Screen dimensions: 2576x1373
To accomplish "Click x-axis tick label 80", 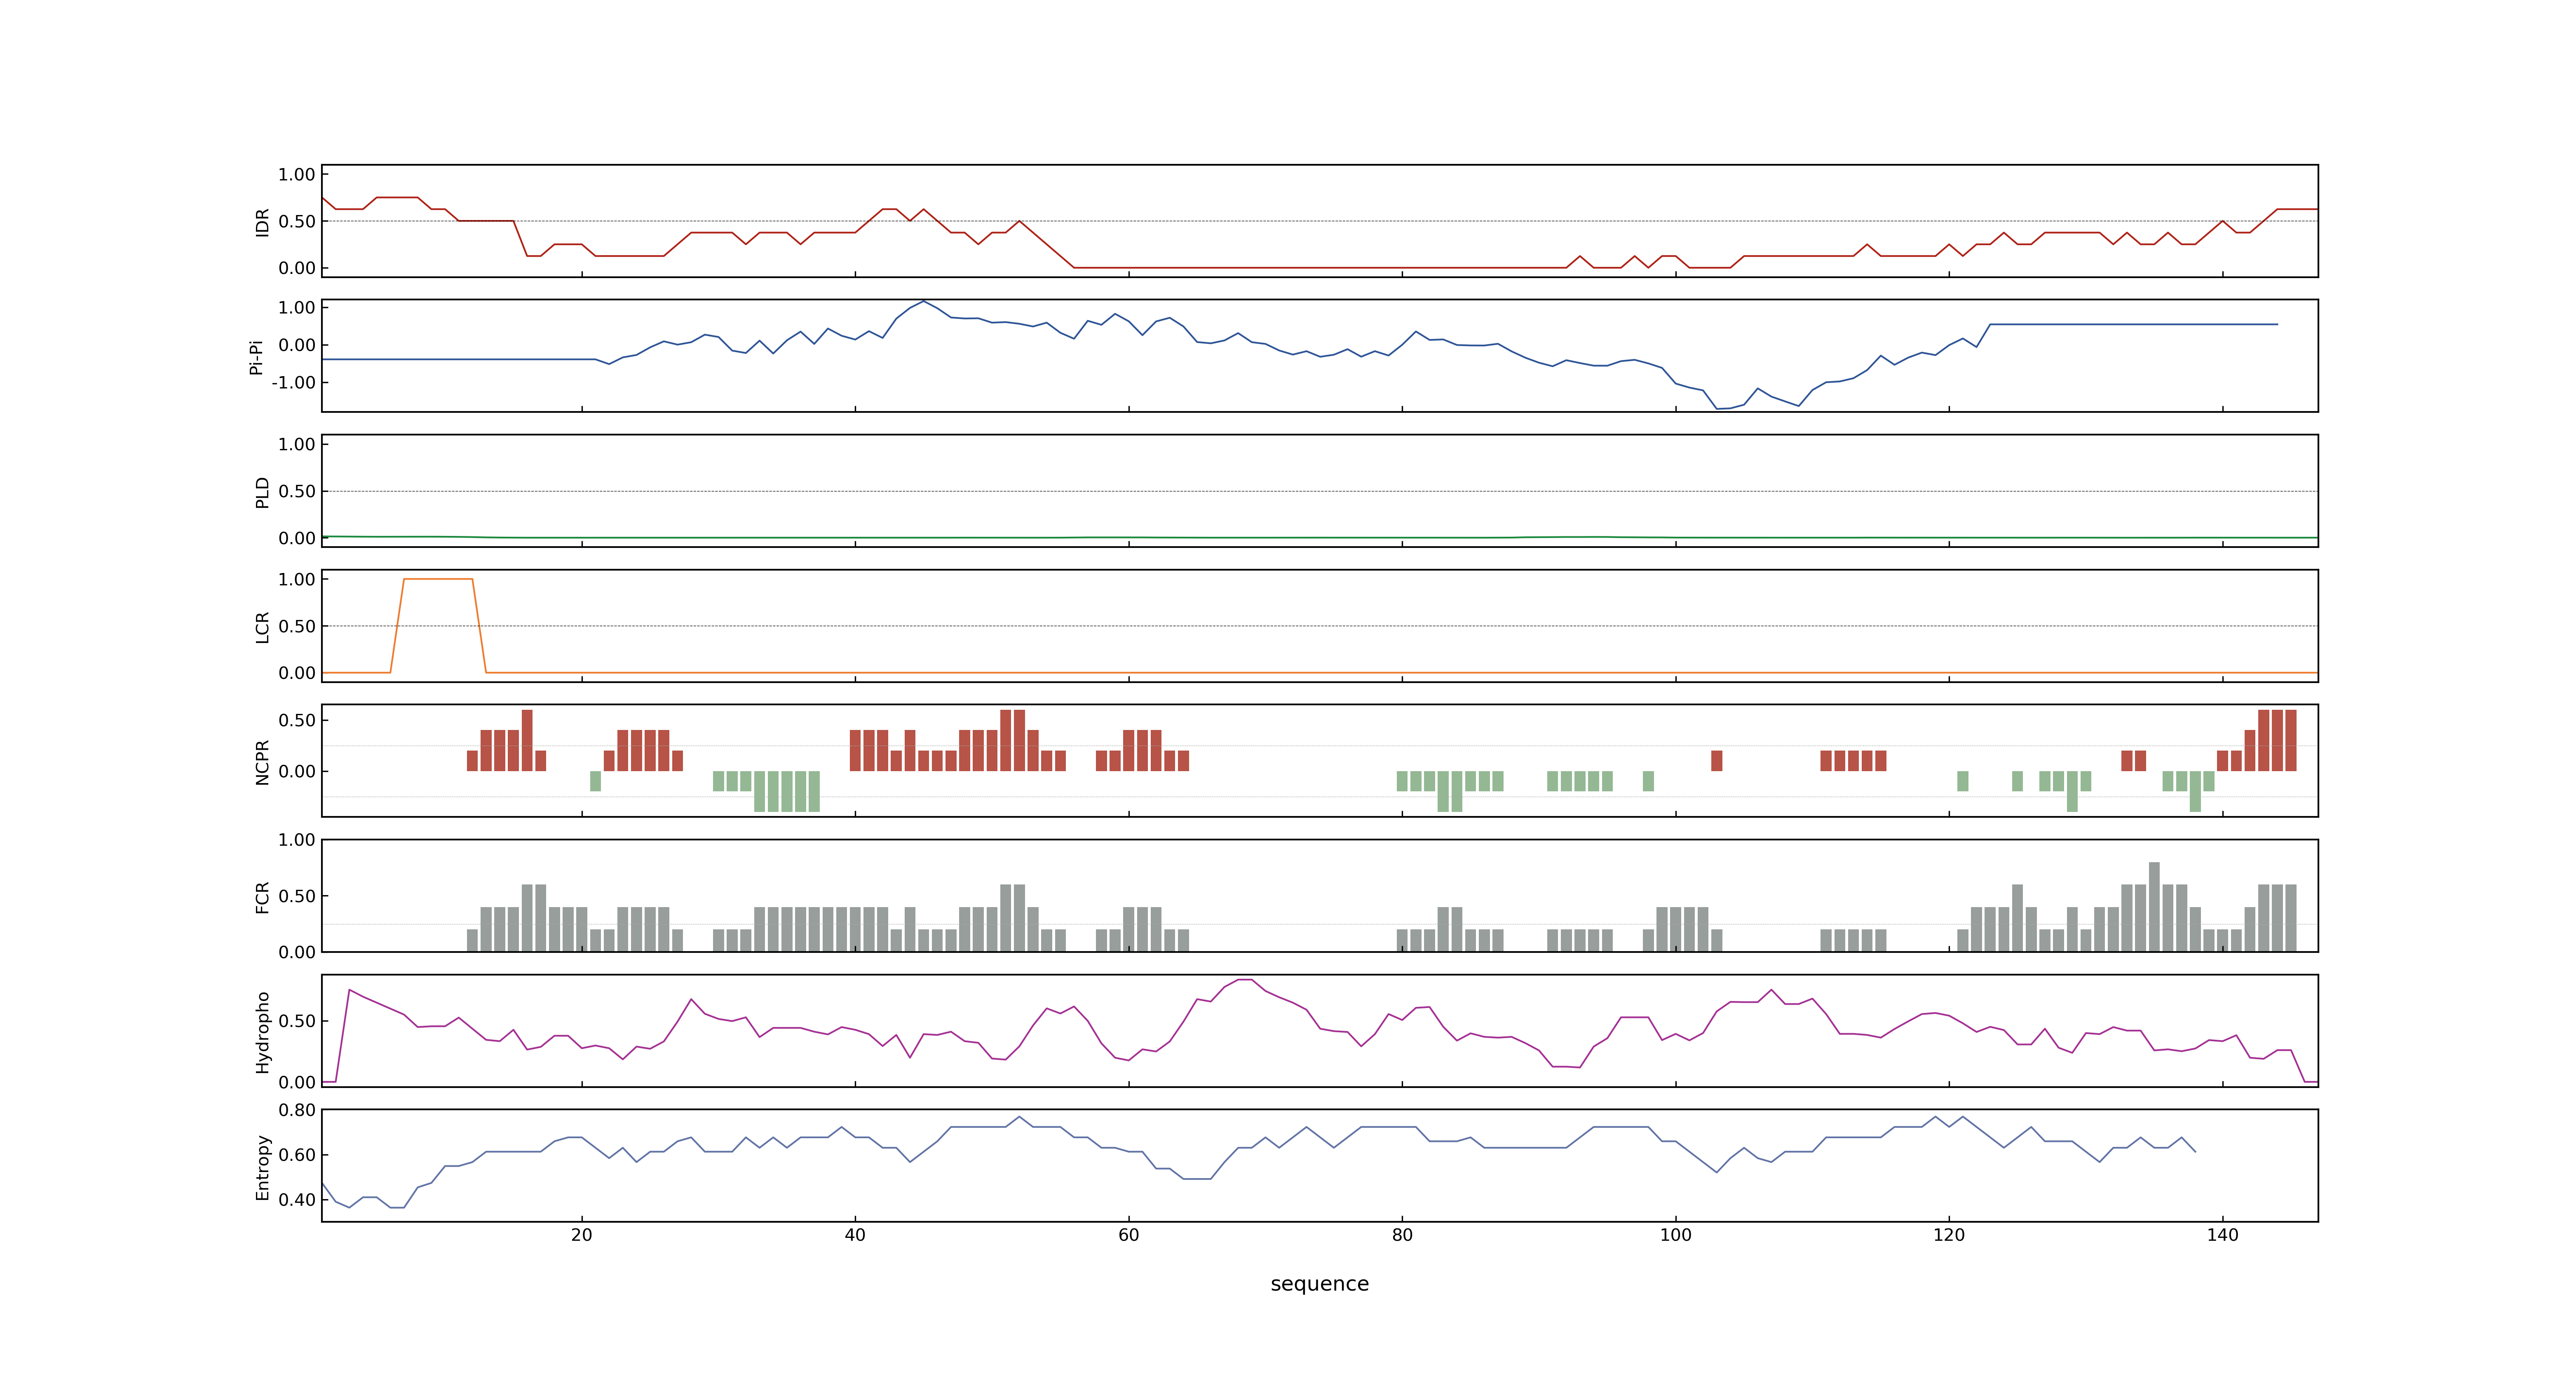I will tap(1402, 1235).
